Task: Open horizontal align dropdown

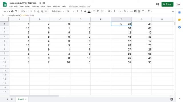Action: (110, 11)
